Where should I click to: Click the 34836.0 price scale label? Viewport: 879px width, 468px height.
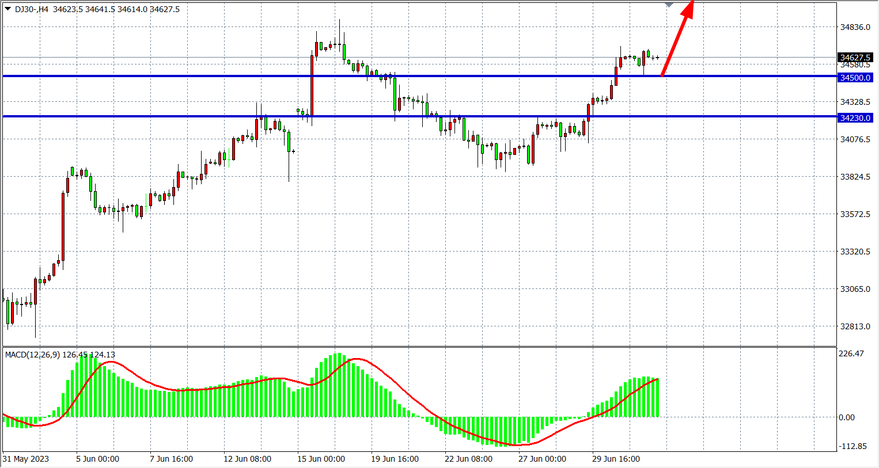point(855,27)
